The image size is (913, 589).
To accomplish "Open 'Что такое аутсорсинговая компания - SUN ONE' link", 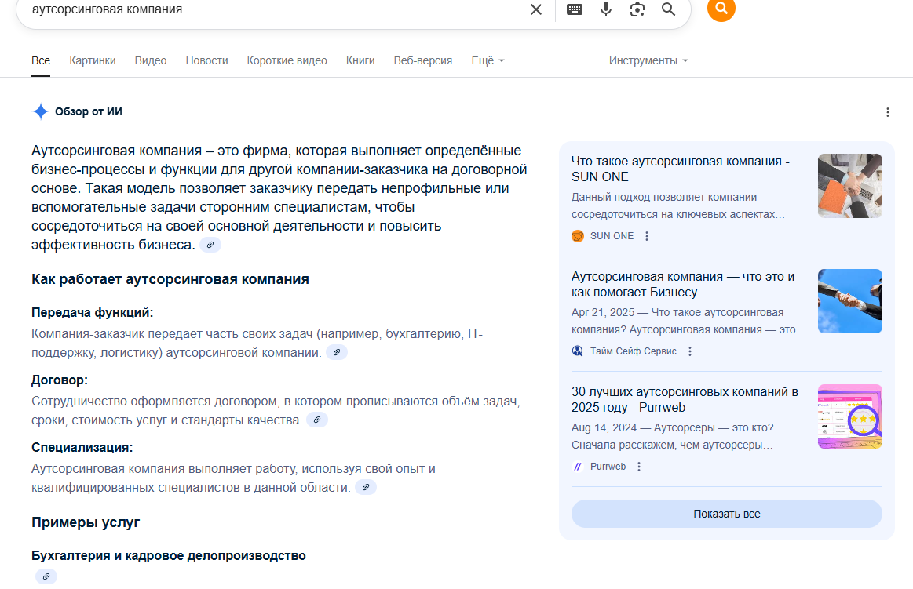I will point(680,169).
